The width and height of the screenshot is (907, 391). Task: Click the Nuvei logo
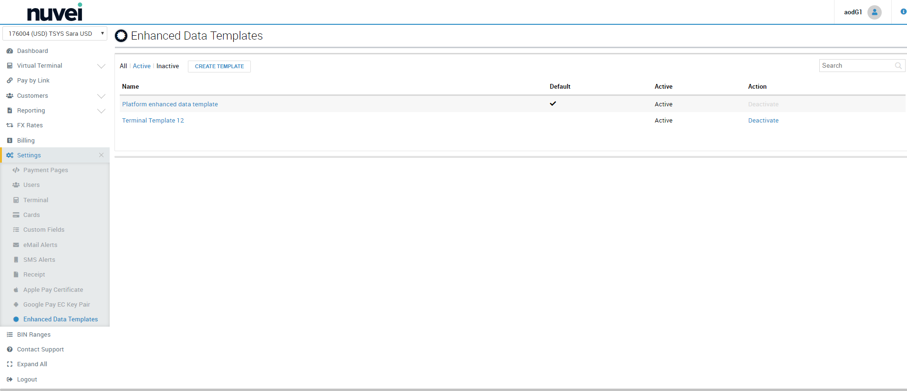(x=55, y=12)
